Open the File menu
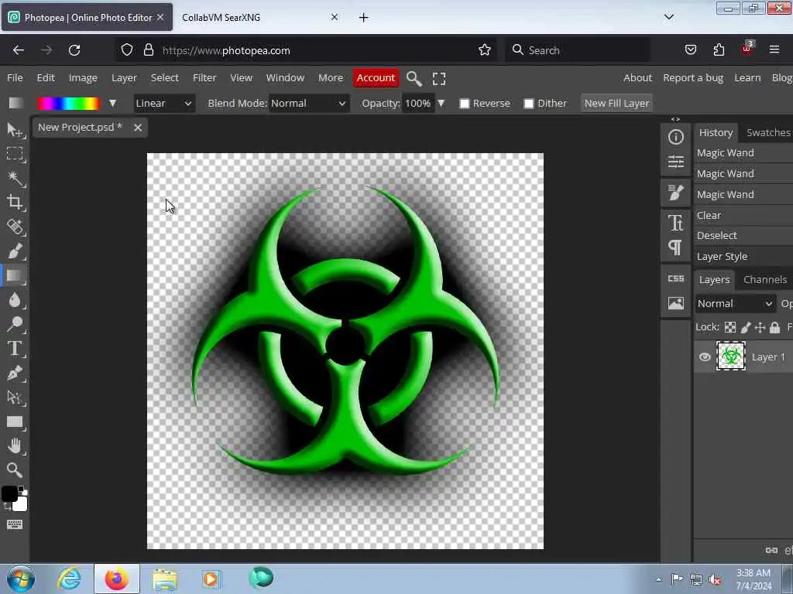The width and height of the screenshot is (793, 594). [x=15, y=78]
